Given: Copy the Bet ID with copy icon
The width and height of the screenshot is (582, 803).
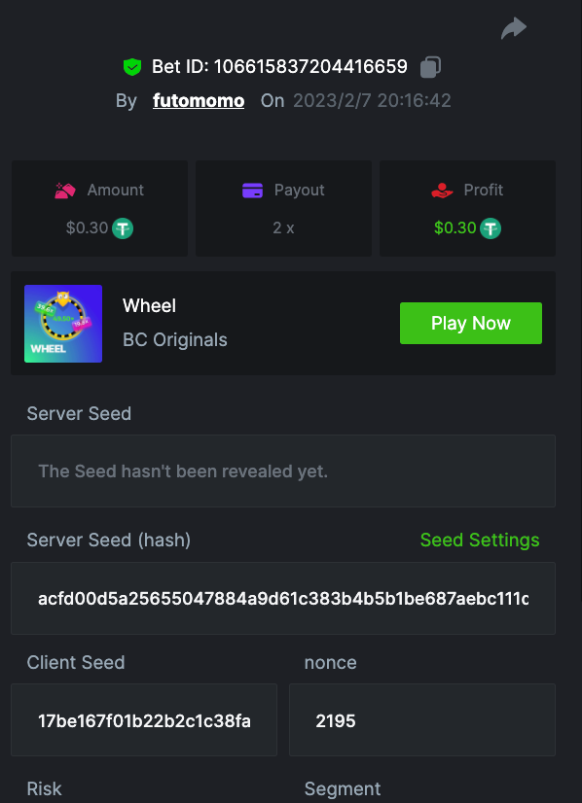Looking at the screenshot, I should tap(430, 67).
